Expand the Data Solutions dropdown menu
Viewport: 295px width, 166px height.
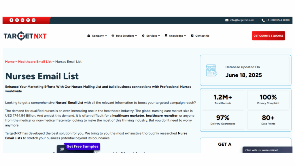pyautogui.click(x=124, y=36)
